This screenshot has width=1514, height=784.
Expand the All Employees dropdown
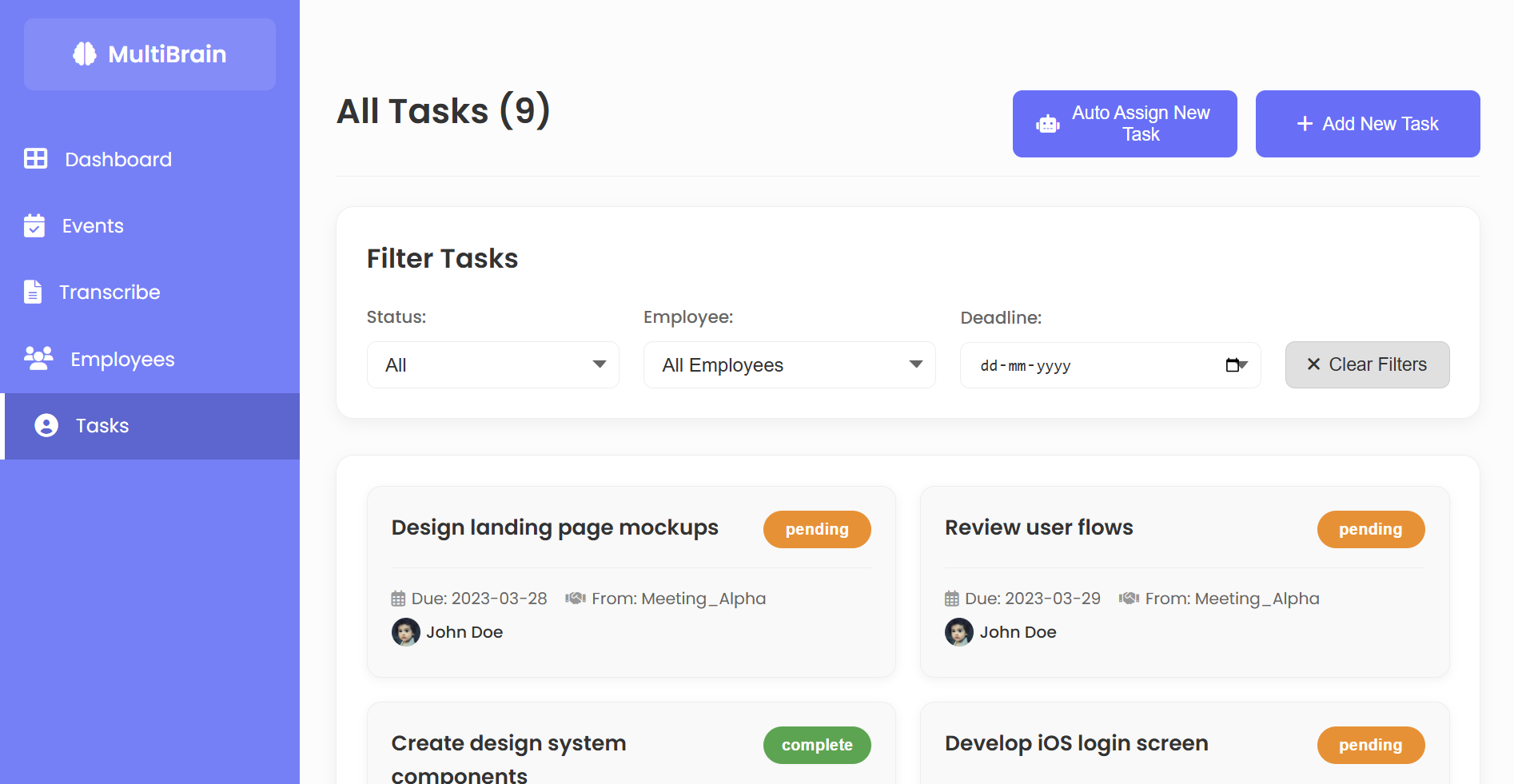pos(790,365)
